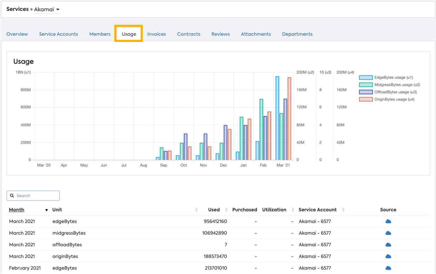This screenshot has height=274, width=436.
Task: Toggle OriginBytes usage (u4) legend swatch
Action: click(x=366, y=99)
